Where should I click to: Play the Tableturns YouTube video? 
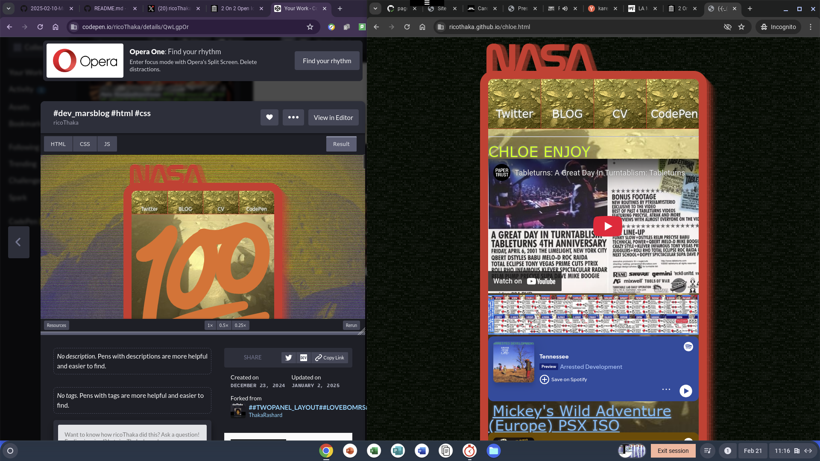(607, 226)
